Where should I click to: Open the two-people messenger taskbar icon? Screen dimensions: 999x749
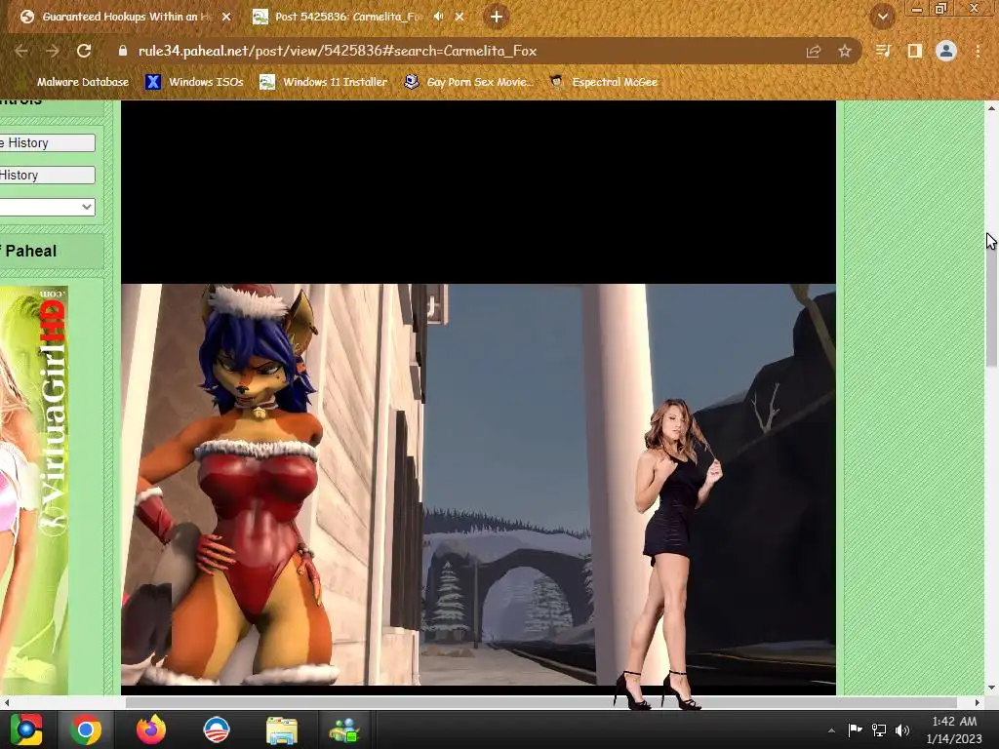[x=344, y=729]
